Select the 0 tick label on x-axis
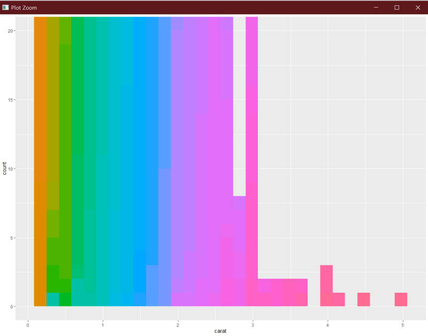 [x=27, y=324]
